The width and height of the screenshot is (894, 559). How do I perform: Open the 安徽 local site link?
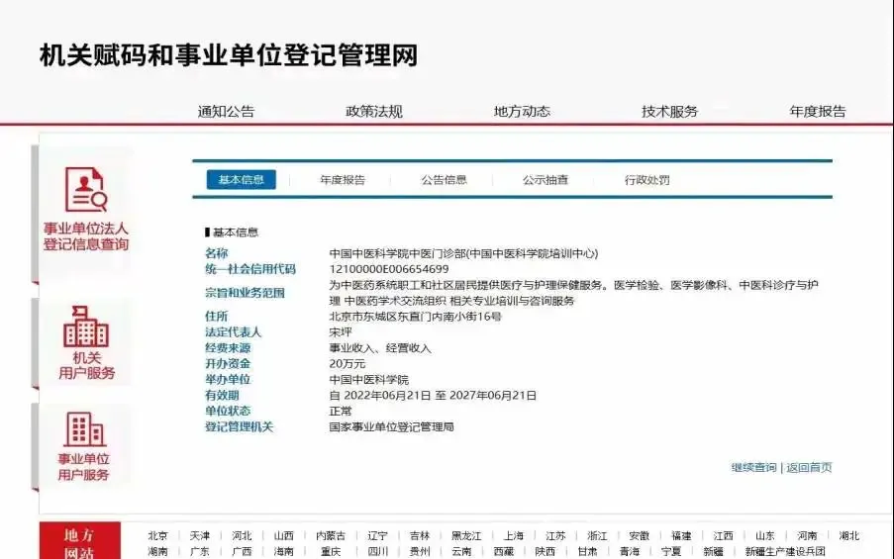pos(640,535)
